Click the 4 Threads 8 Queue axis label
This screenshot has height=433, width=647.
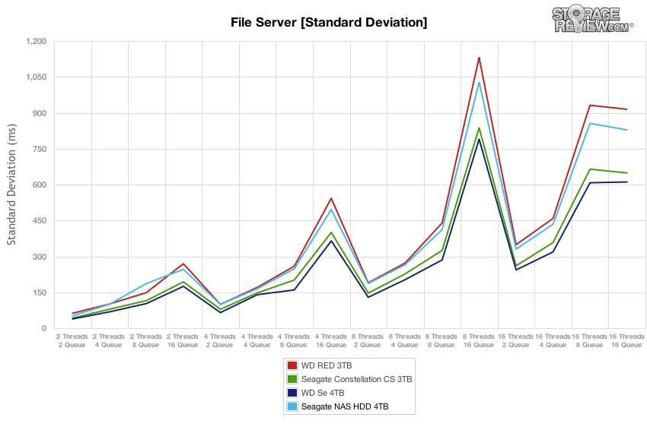[x=293, y=341]
